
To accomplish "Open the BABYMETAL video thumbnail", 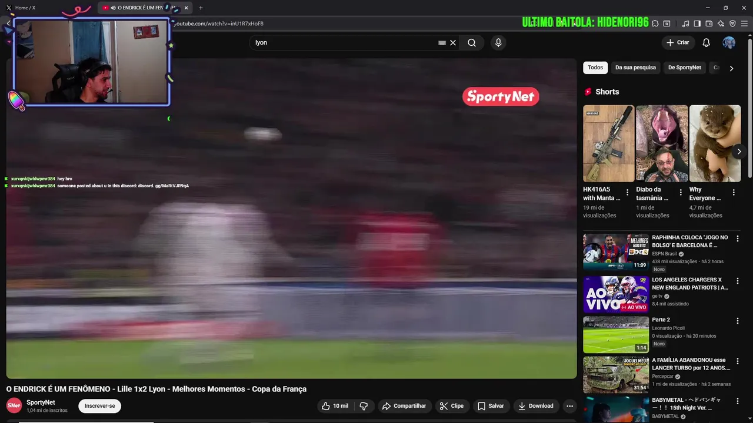I will (x=616, y=409).
